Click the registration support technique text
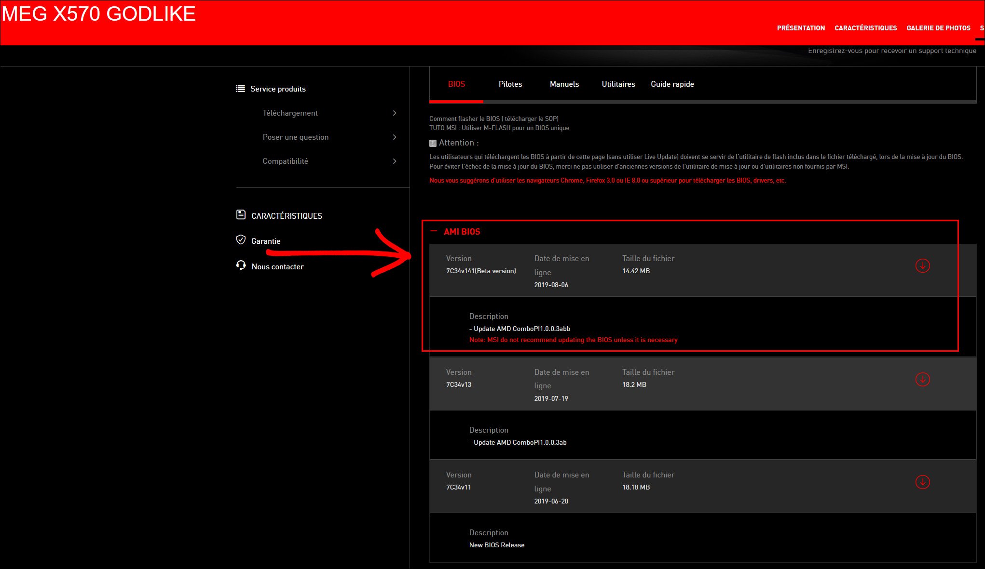This screenshot has height=569, width=985. [892, 51]
